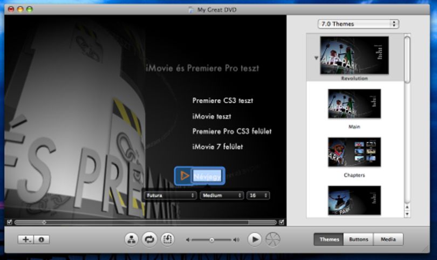Open the drop zone editor icon
The height and width of the screenshot is (260, 437).
tap(167, 240)
